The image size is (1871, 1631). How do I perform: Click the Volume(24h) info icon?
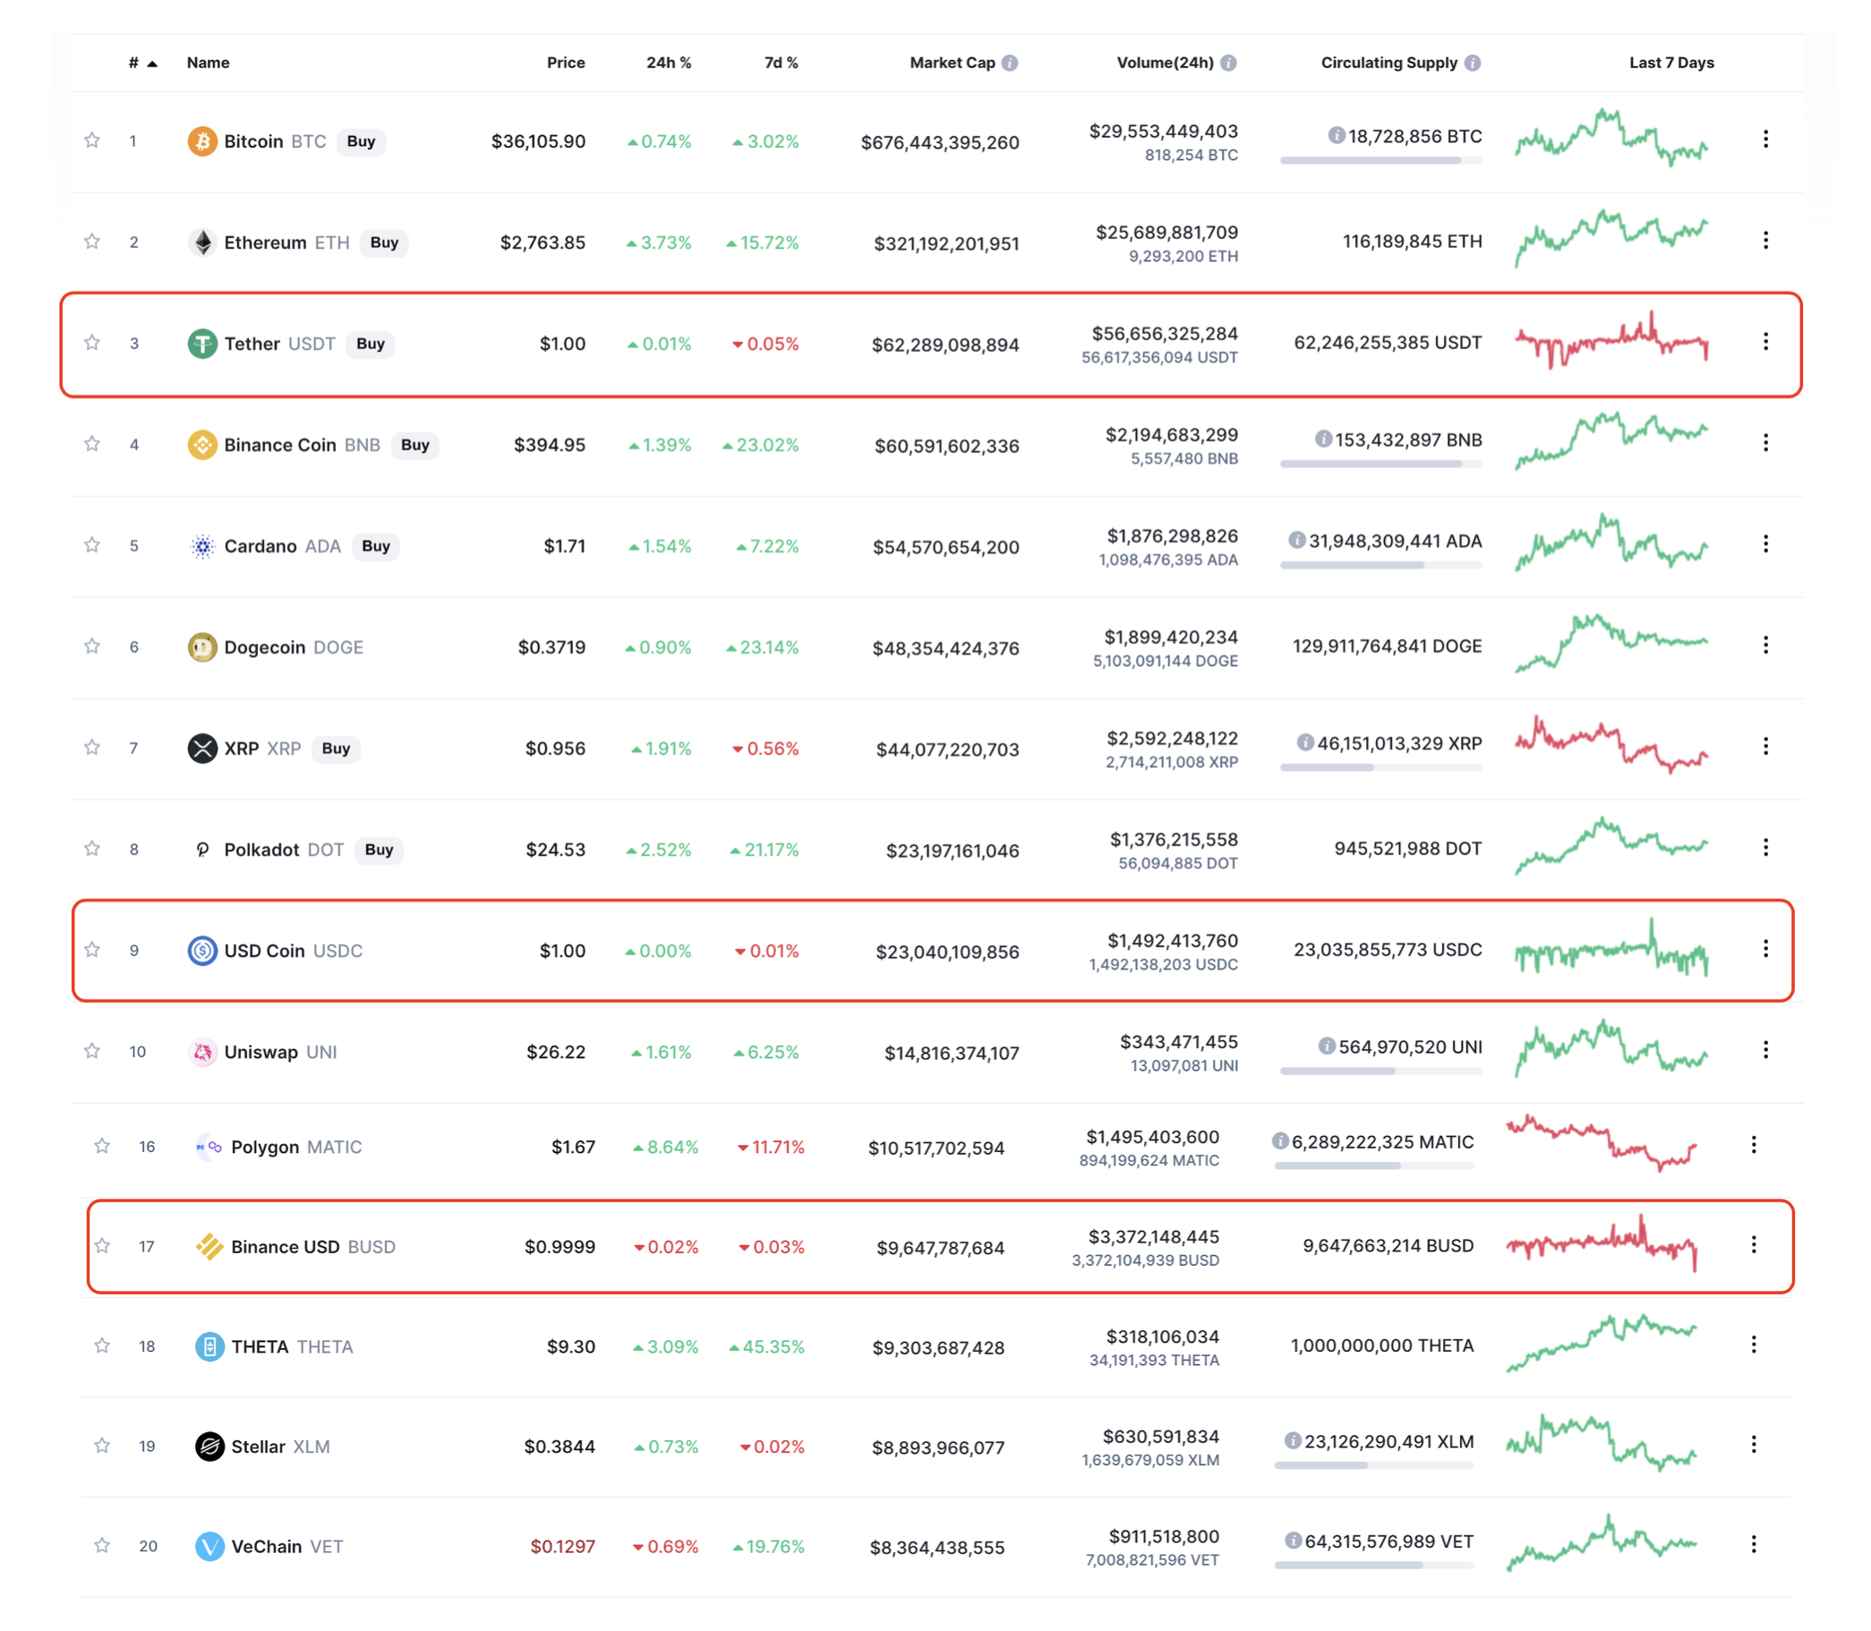point(1228,63)
